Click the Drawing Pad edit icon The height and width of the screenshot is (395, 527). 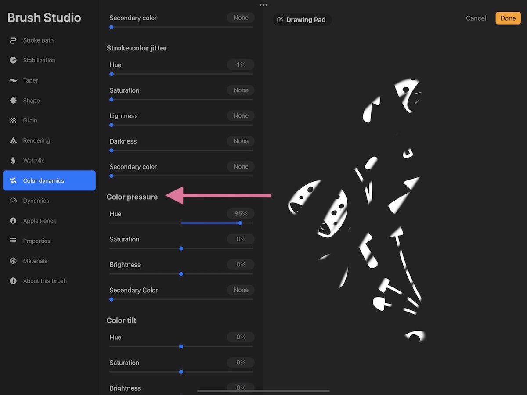coord(280,20)
